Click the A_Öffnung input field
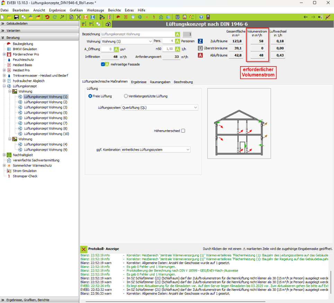The width and height of the screenshot is (334, 303). click(106, 49)
